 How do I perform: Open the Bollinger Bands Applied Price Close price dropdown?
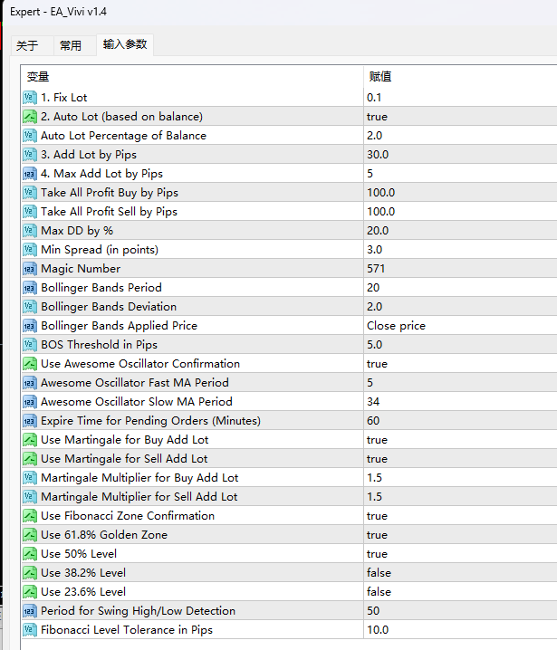pyautogui.click(x=396, y=326)
